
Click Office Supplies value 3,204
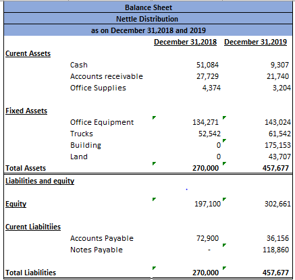click(x=281, y=88)
